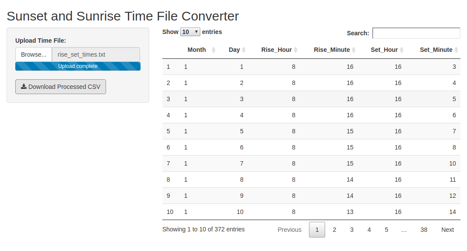Click the Previous page link
Viewport: 467px width, 251px height.
pos(289,230)
